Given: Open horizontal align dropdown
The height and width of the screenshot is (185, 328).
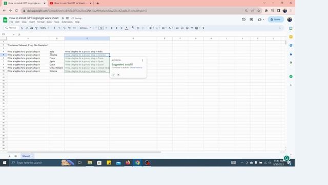Looking at the screenshot, I should coord(152,28).
